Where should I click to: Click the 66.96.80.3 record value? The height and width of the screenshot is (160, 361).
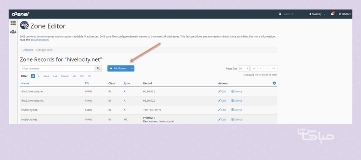pyautogui.click(x=149, y=100)
